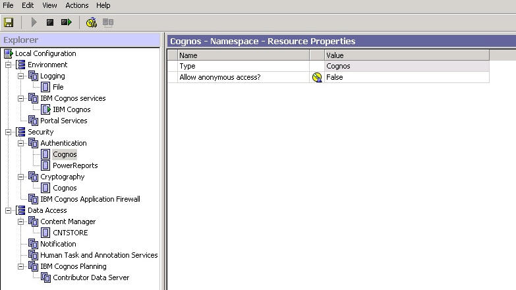
Task: Click the IBM Cognos Application Firewall icon
Action: 33,199
